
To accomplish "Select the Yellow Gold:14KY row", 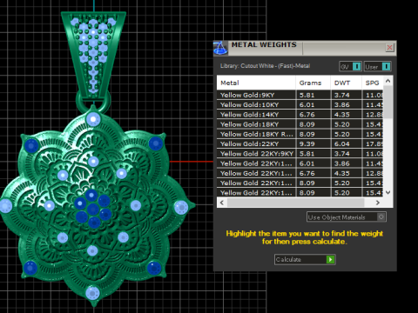I will [300, 115].
